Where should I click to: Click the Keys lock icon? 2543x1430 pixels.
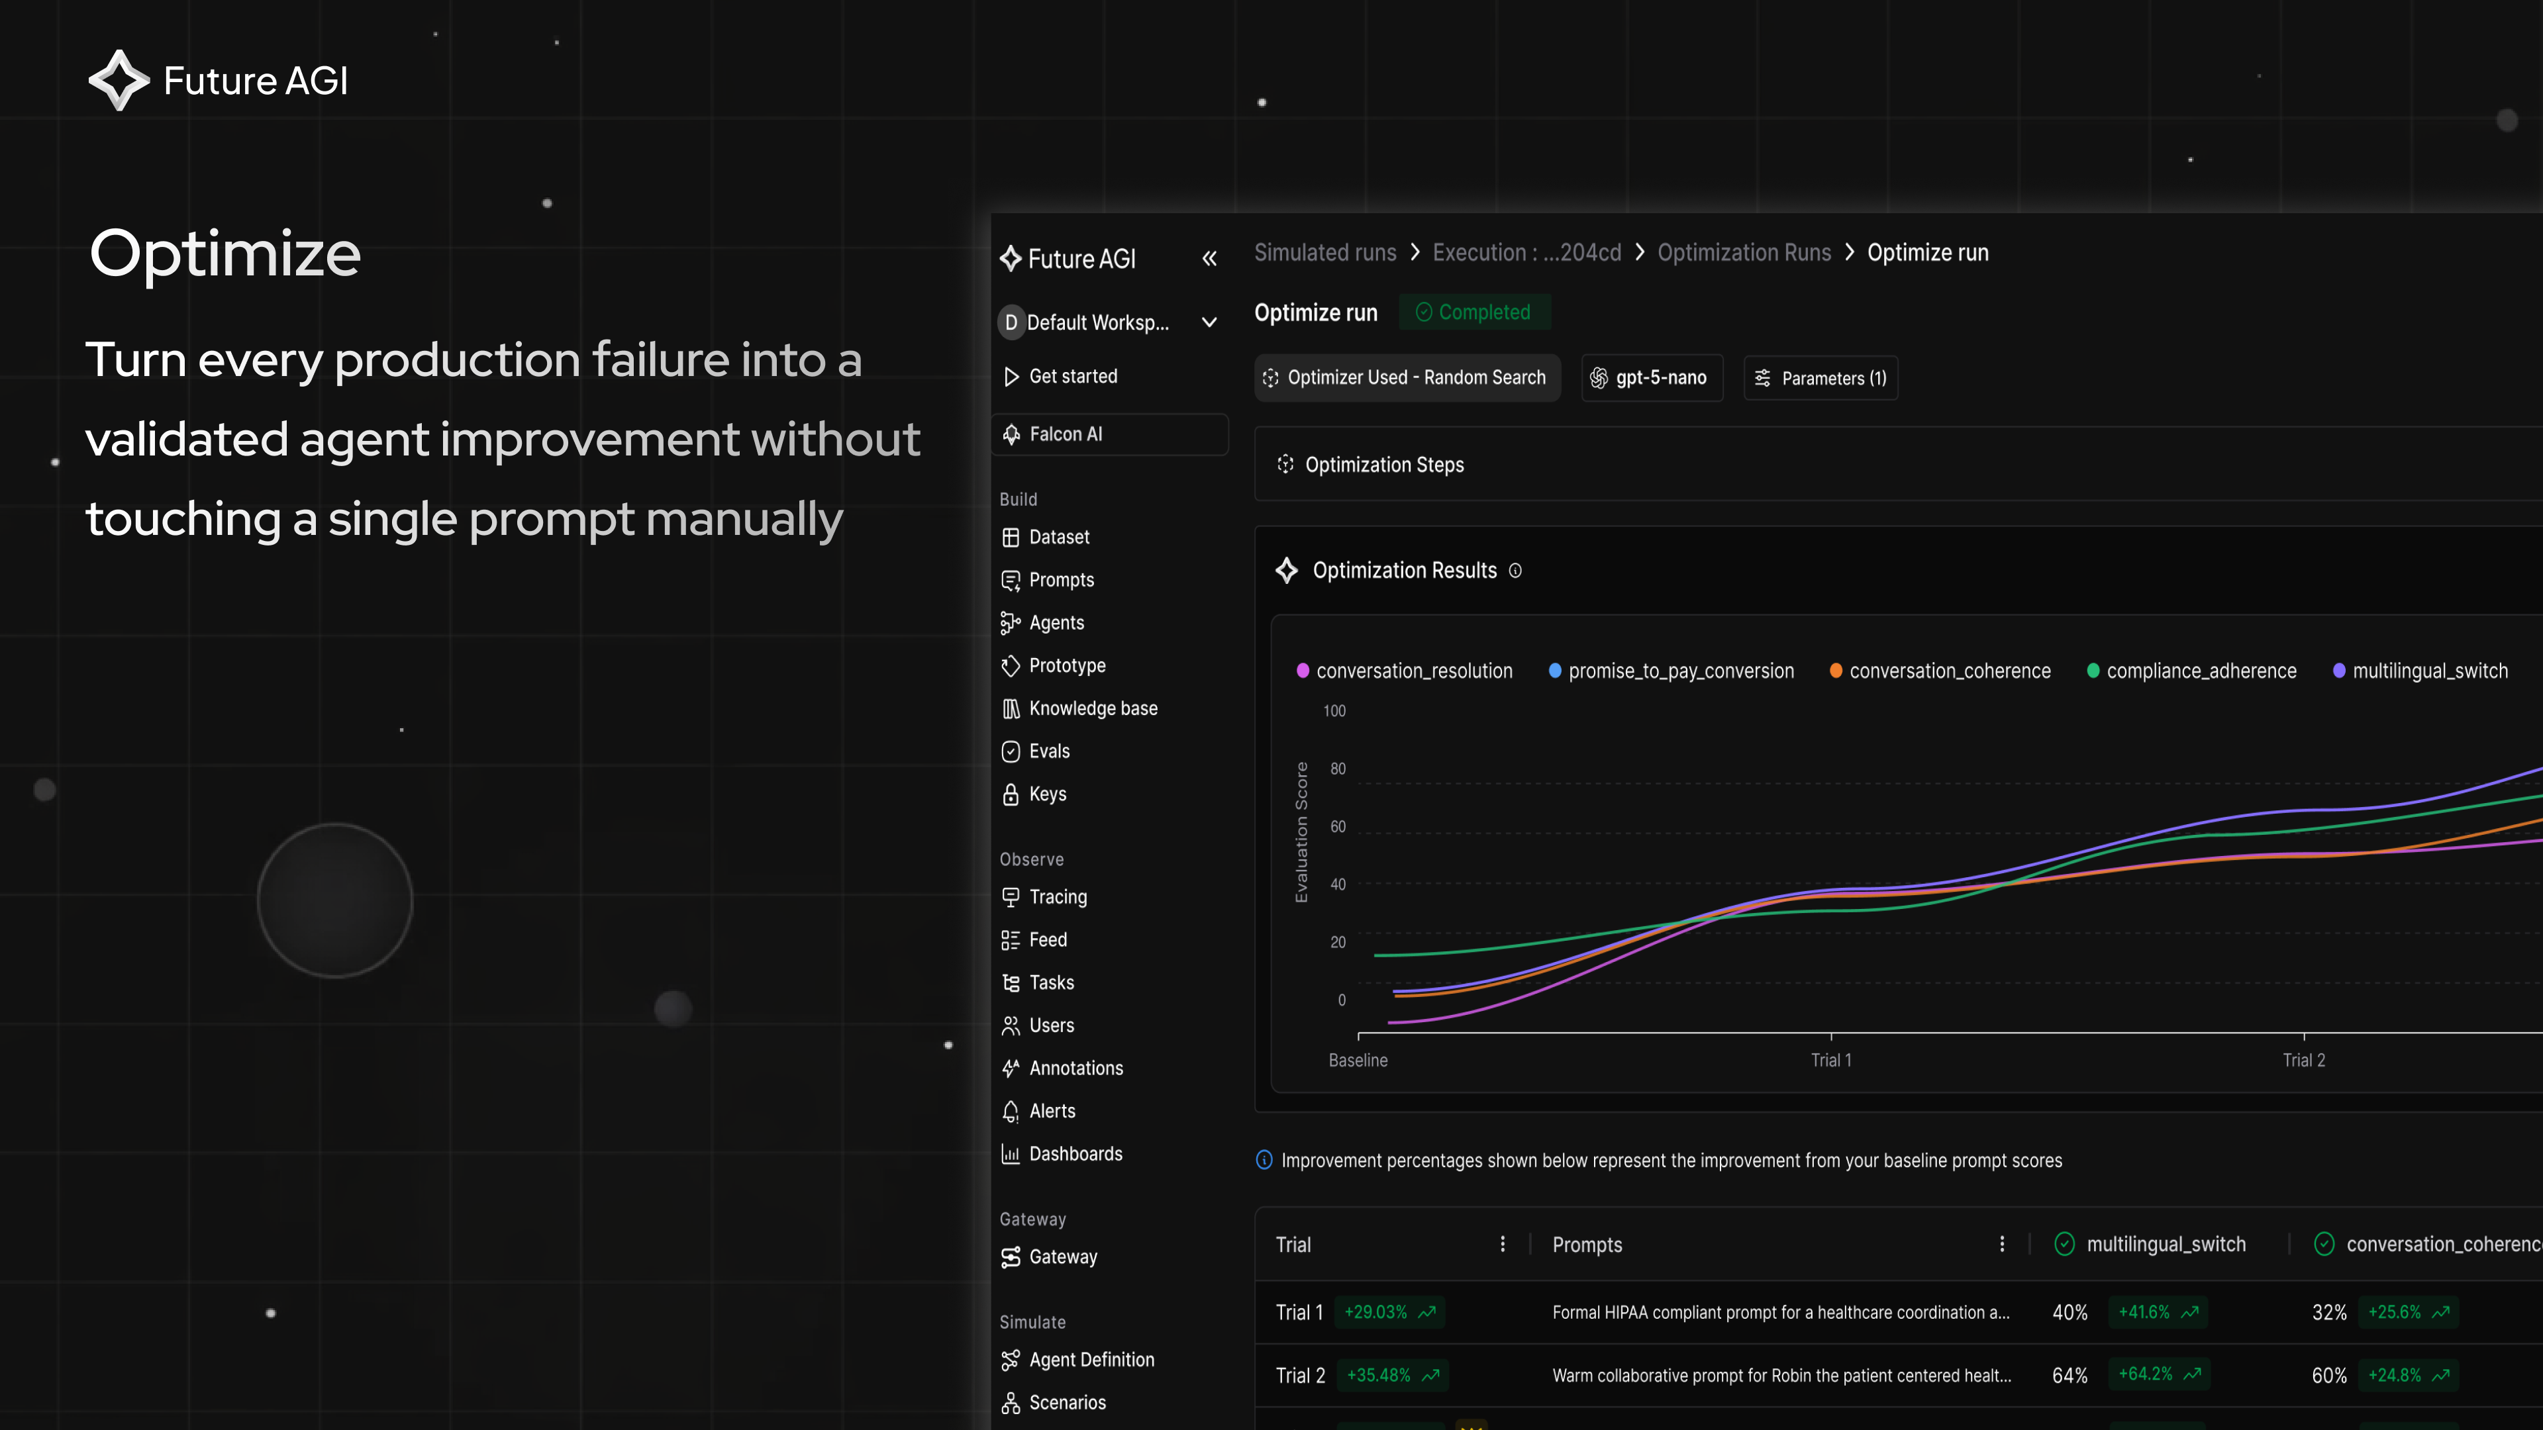coord(1011,794)
